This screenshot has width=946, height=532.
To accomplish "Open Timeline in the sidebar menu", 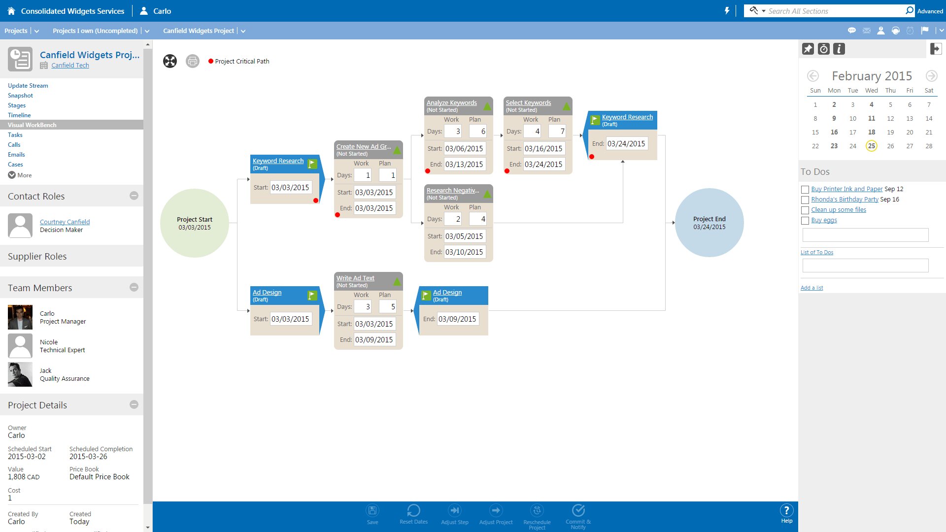I will click(x=19, y=115).
